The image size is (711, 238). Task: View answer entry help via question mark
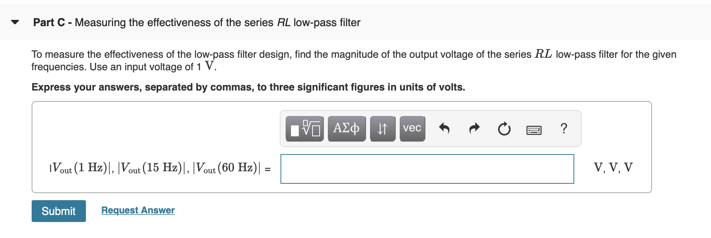tap(564, 129)
